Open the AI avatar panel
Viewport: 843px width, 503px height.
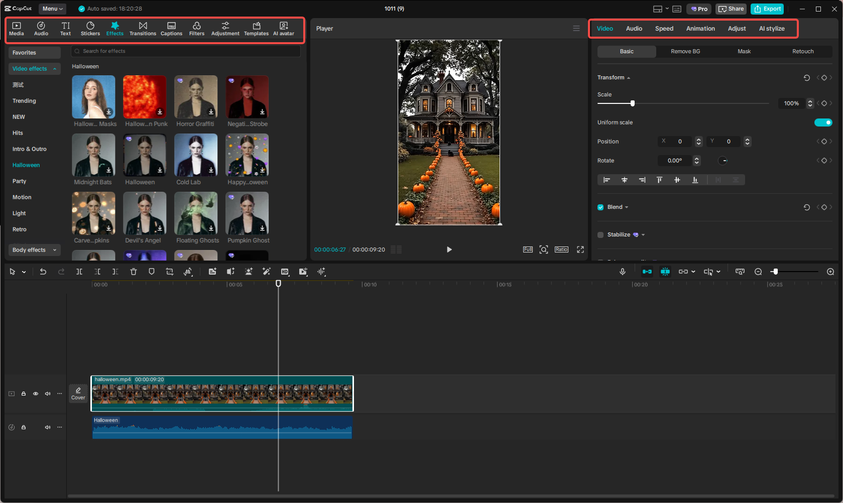pyautogui.click(x=283, y=28)
